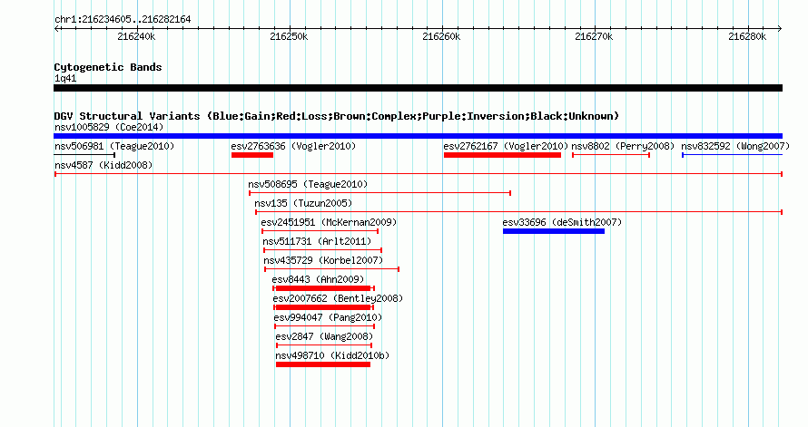This screenshot has height=427, width=808.
Task: Click the 216240k ruler label
Action: [136, 36]
